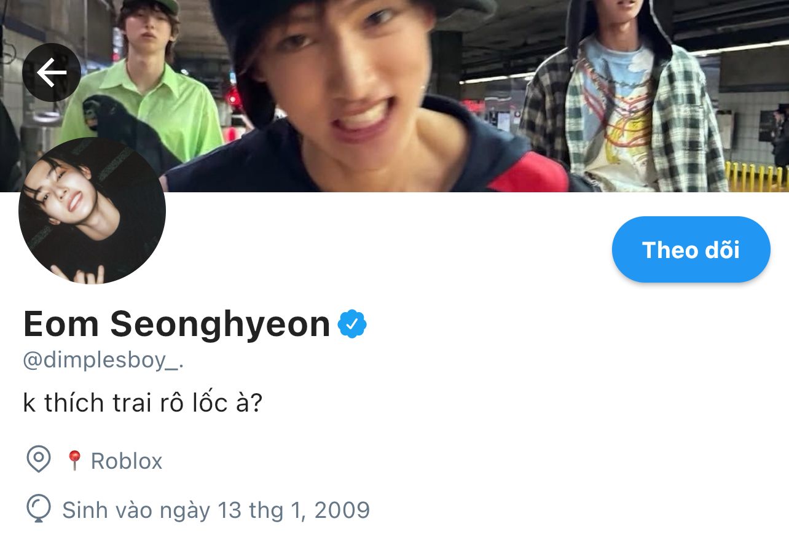789x540 pixels.
Task: Go back using the arrow icon
Action: point(52,72)
